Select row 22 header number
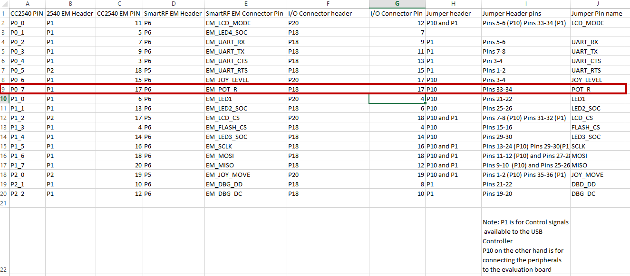Viewport: 630px width, 276px height. coord(4,241)
